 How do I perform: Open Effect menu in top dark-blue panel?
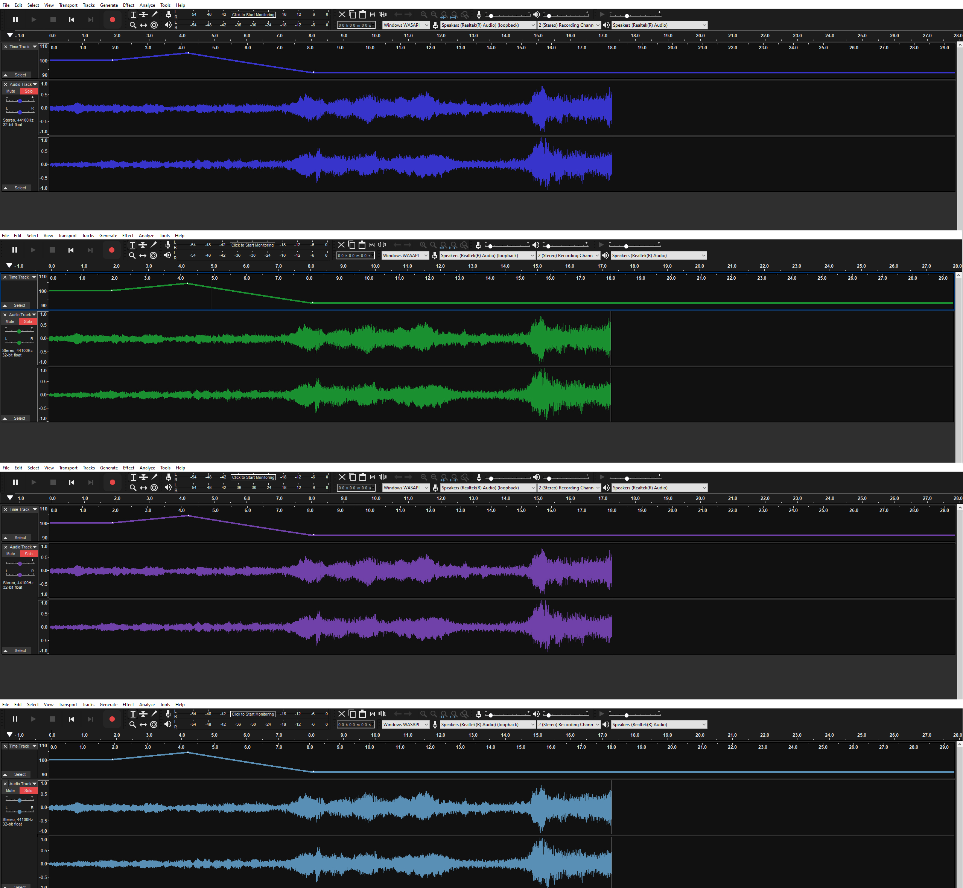128,5
